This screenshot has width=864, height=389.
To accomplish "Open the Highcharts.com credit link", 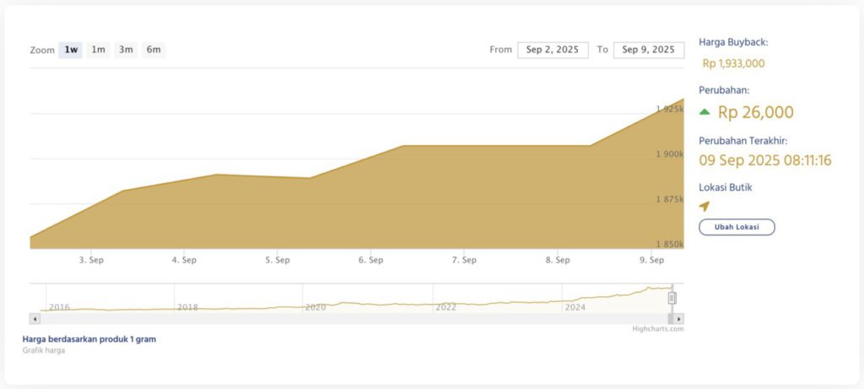I will tap(658, 329).
